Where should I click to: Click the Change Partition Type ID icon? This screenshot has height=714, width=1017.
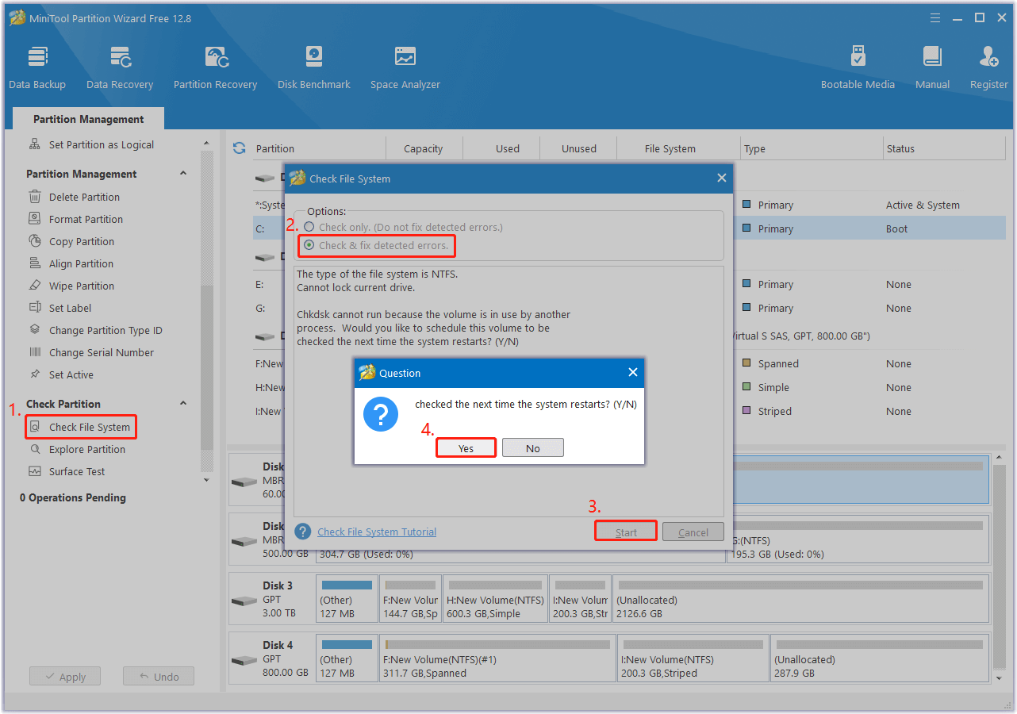pyautogui.click(x=35, y=330)
